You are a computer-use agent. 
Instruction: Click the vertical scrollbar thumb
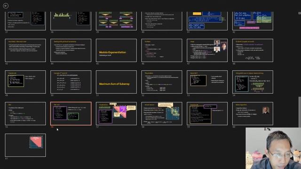coord(300,112)
